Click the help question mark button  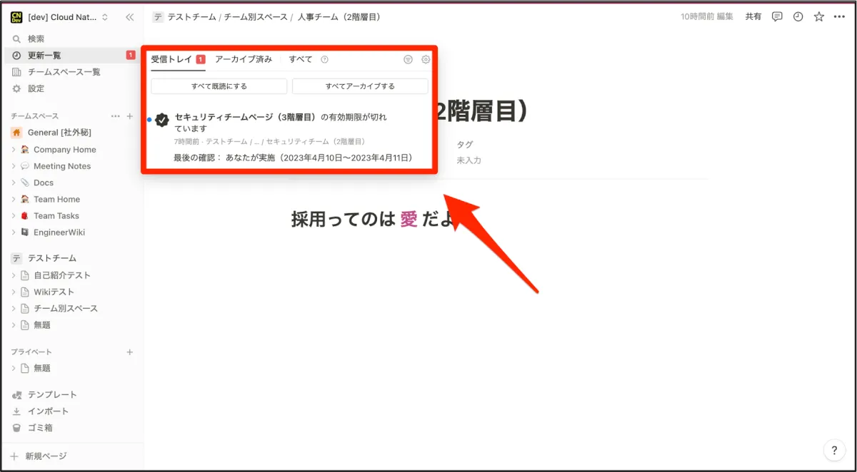point(834,450)
